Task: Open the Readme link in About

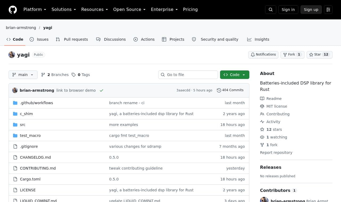Action: coord(271,99)
